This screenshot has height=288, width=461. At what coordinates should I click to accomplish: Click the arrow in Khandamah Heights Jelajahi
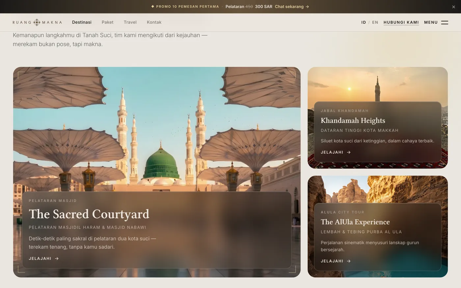point(349,152)
